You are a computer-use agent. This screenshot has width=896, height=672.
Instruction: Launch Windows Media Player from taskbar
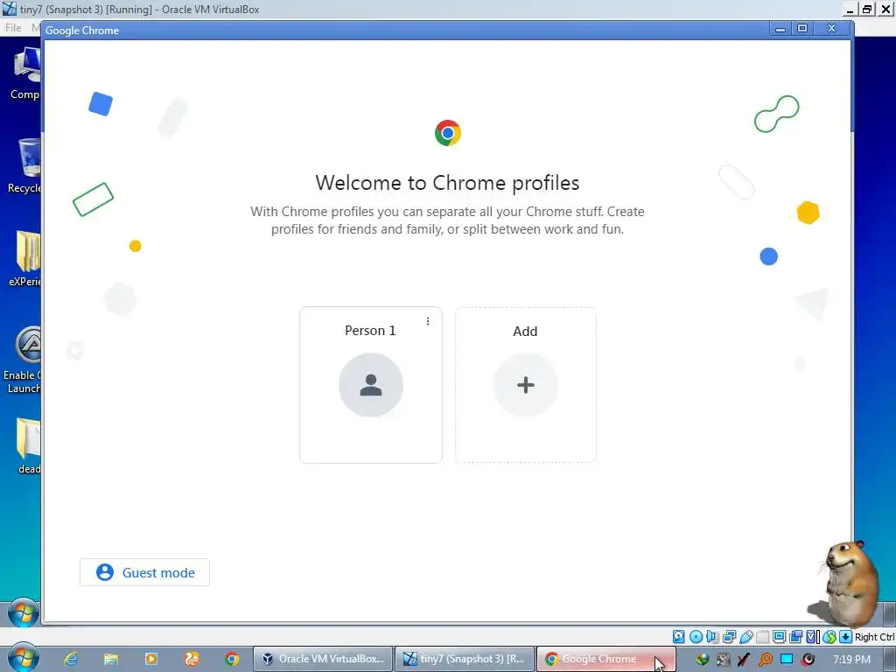click(150, 659)
